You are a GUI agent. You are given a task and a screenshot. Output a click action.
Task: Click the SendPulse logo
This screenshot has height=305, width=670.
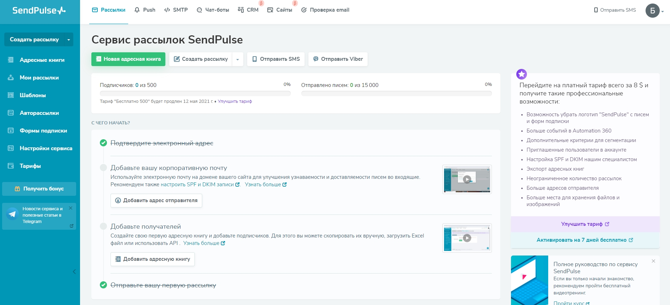point(39,11)
